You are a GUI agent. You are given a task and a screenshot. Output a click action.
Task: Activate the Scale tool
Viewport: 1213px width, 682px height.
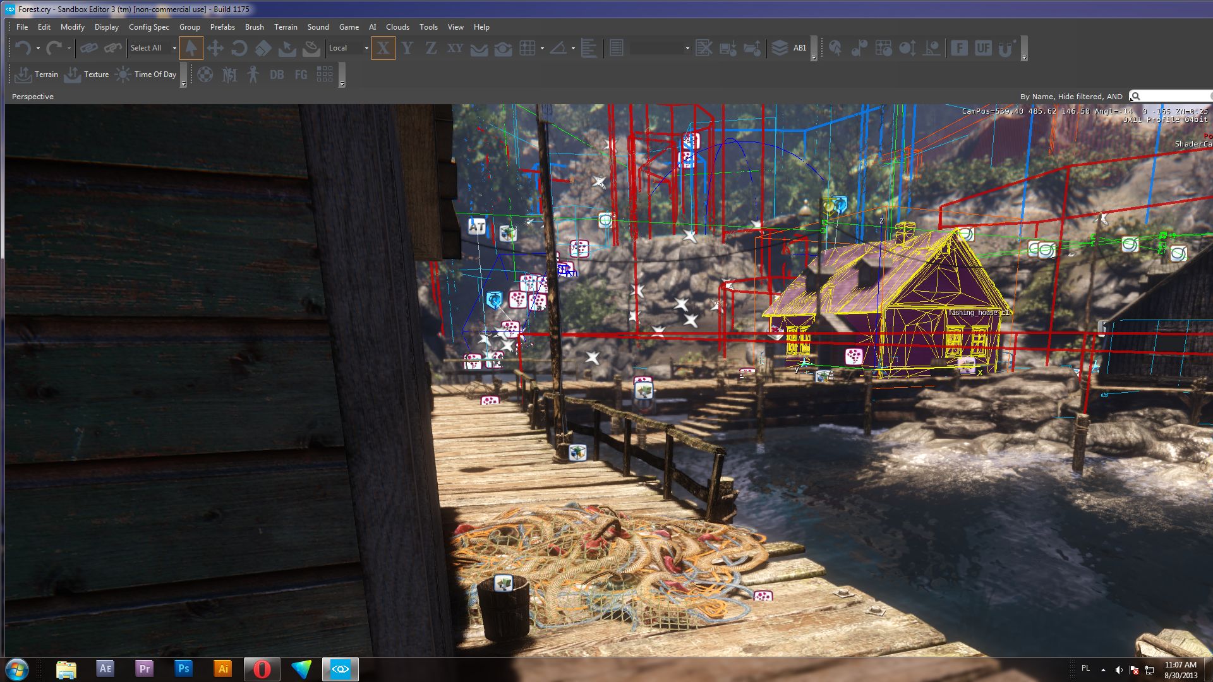[x=263, y=47]
